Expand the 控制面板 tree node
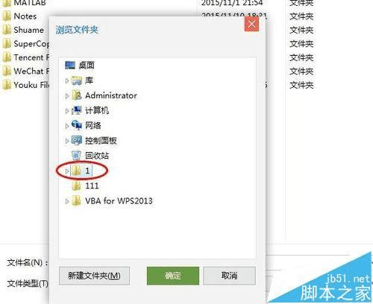The width and height of the screenshot is (373, 304). point(66,141)
